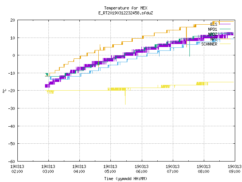Click the y-axis label 10

(x=12, y=38)
